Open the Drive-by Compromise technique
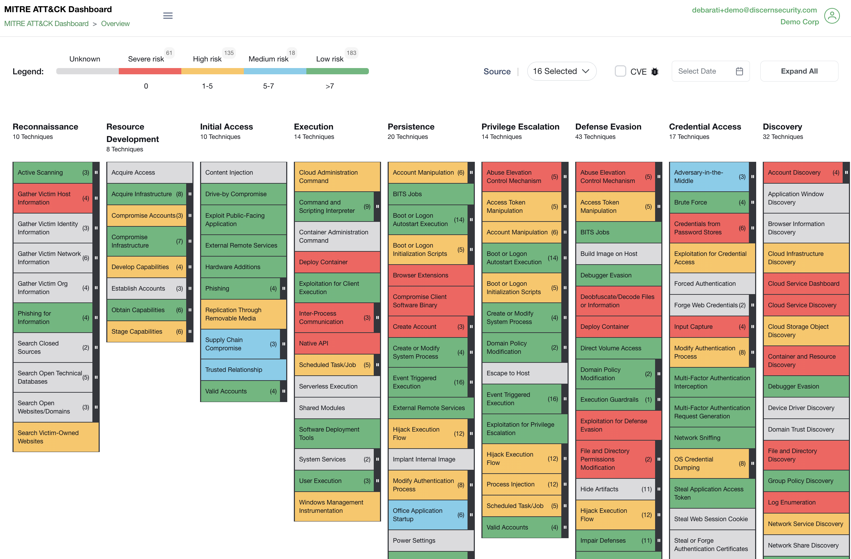 243,194
